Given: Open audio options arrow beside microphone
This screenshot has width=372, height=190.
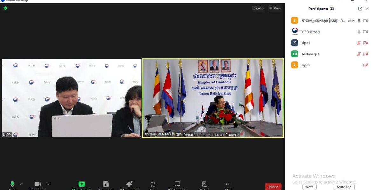Looking at the screenshot, I should [x=21, y=184].
